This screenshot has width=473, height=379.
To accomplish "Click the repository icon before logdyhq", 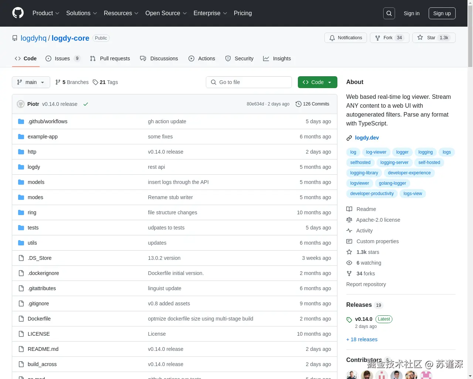I will (15, 38).
